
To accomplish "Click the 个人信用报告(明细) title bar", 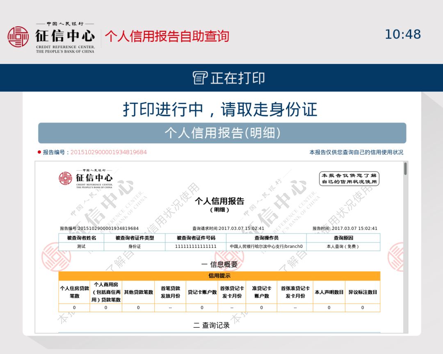I will [x=222, y=133].
